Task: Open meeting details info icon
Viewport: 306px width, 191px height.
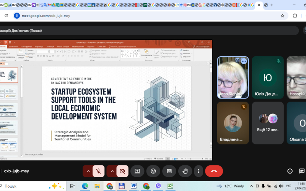Action: 290,171
